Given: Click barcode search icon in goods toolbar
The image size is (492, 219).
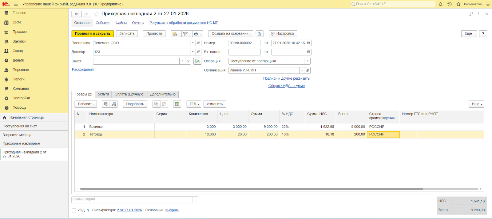Looking at the screenshot, I should pyautogui.click(x=106, y=104).
